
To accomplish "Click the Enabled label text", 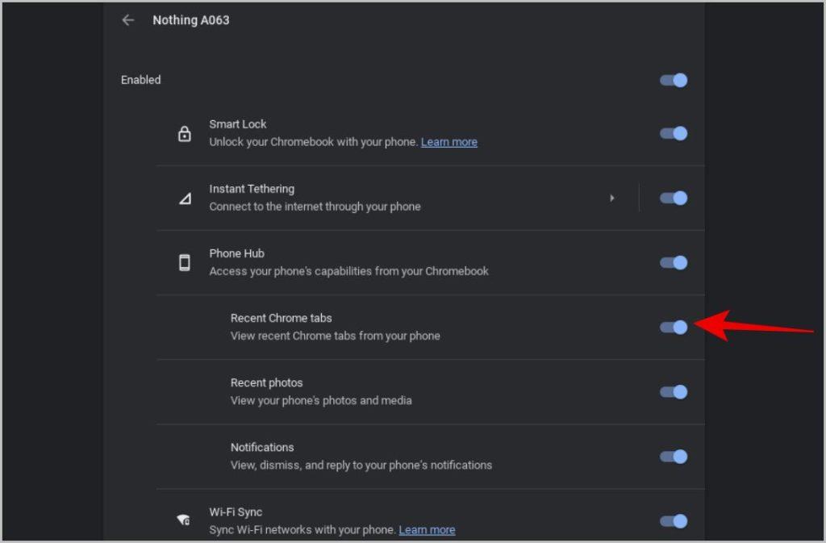I will click(140, 80).
